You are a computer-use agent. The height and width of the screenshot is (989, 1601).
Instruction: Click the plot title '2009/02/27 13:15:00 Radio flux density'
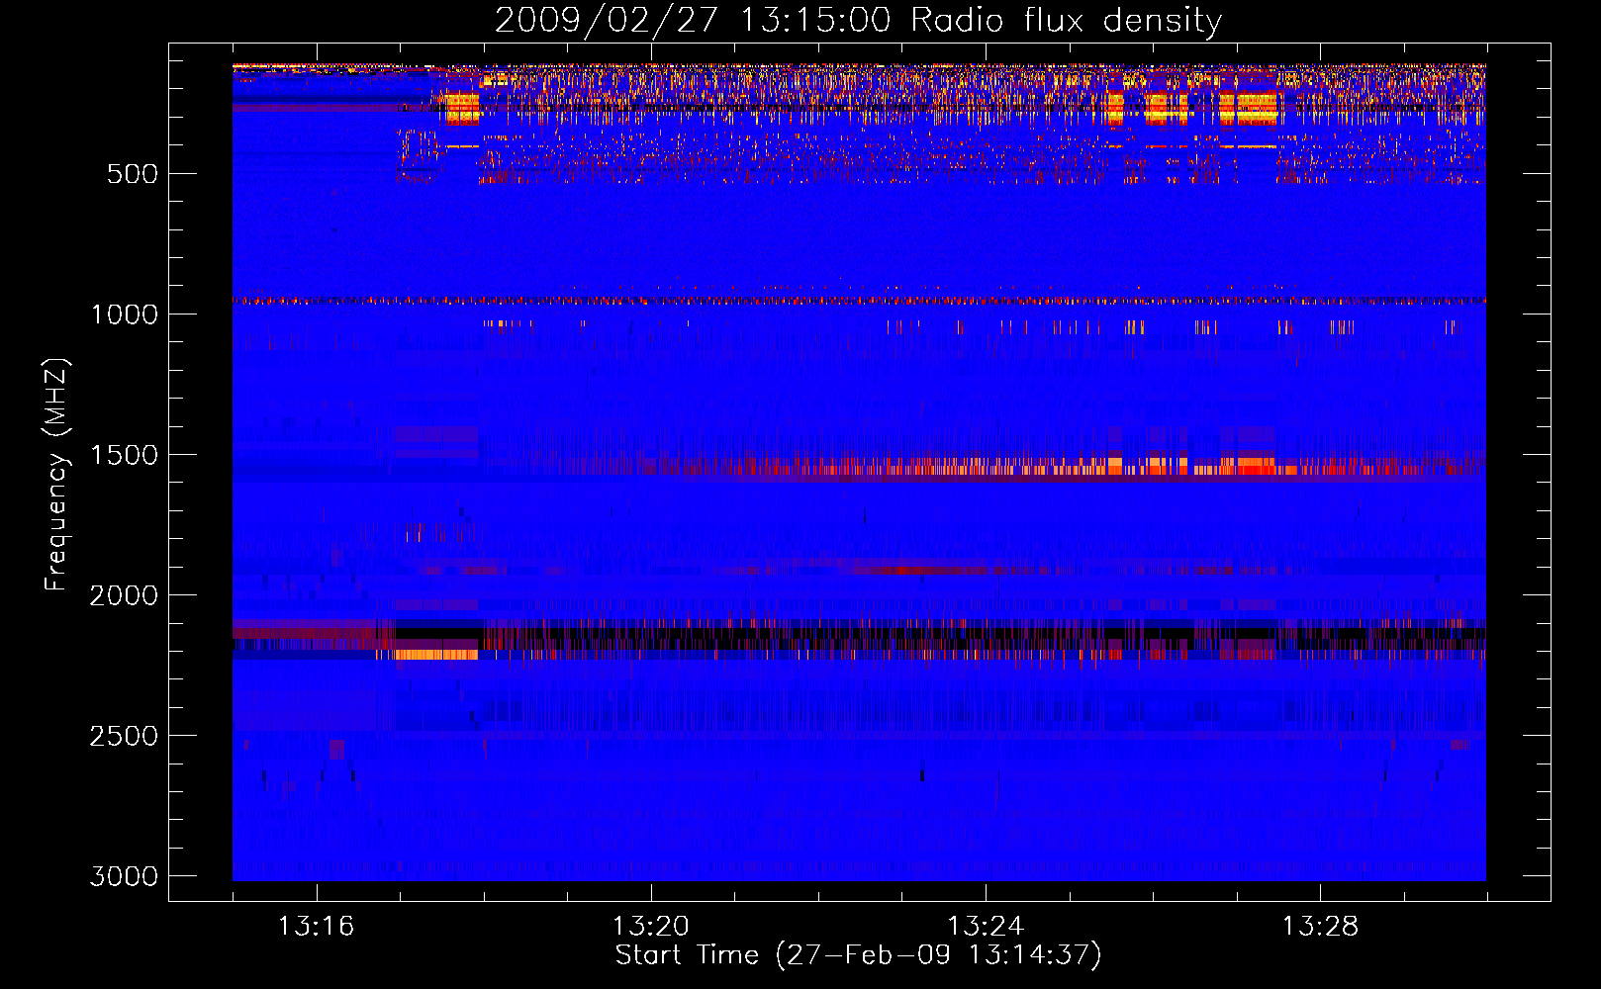tap(858, 20)
